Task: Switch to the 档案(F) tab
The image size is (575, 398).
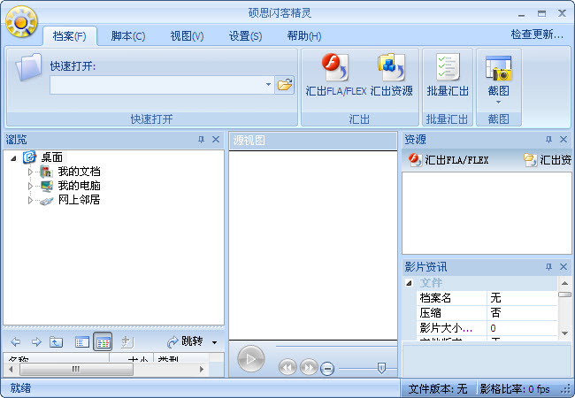Action: pos(70,36)
